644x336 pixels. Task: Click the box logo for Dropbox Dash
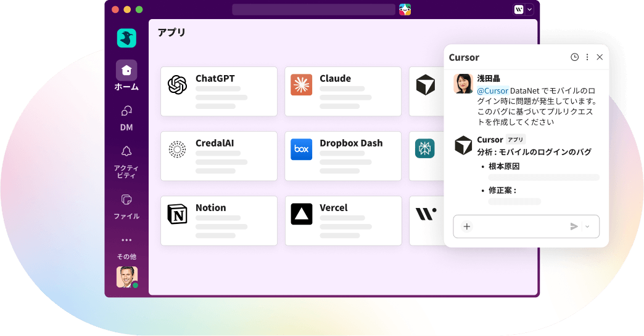click(x=302, y=150)
